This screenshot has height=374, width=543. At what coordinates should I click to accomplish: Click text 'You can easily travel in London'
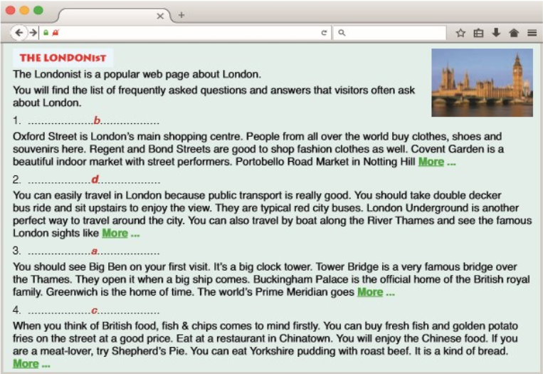click(x=88, y=195)
